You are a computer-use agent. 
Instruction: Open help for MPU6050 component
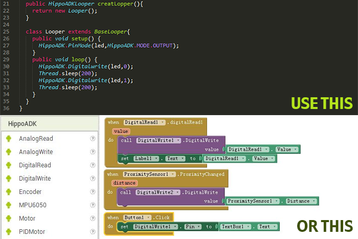click(x=93, y=205)
